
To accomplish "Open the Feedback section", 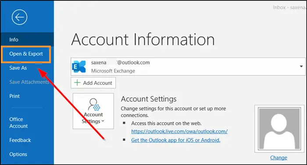I will click(x=20, y=140).
